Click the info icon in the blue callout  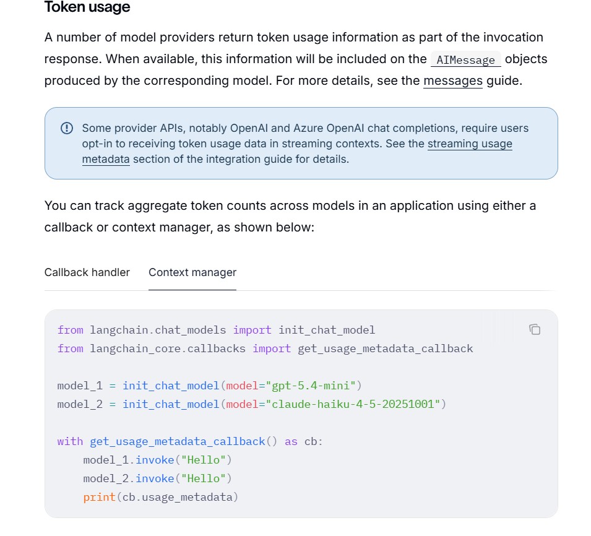67,128
